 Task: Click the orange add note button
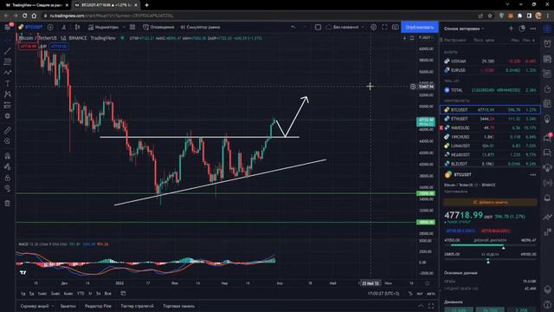coord(490,202)
